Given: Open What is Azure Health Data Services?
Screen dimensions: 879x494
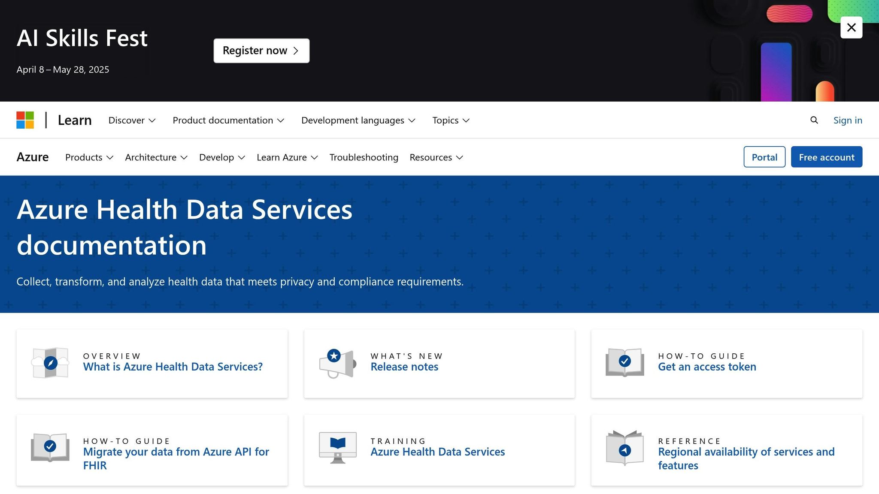Looking at the screenshot, I should (x=173, y=367).
